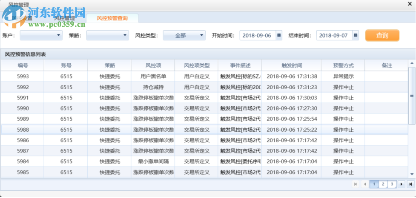Click 操作中止 in the 5992 row
This screenshot has height=198, width=416.
[343, 87]
